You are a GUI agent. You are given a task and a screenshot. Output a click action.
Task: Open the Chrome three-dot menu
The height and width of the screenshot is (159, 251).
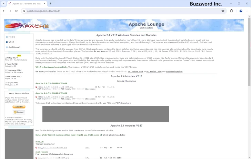(x=247, y=11)
